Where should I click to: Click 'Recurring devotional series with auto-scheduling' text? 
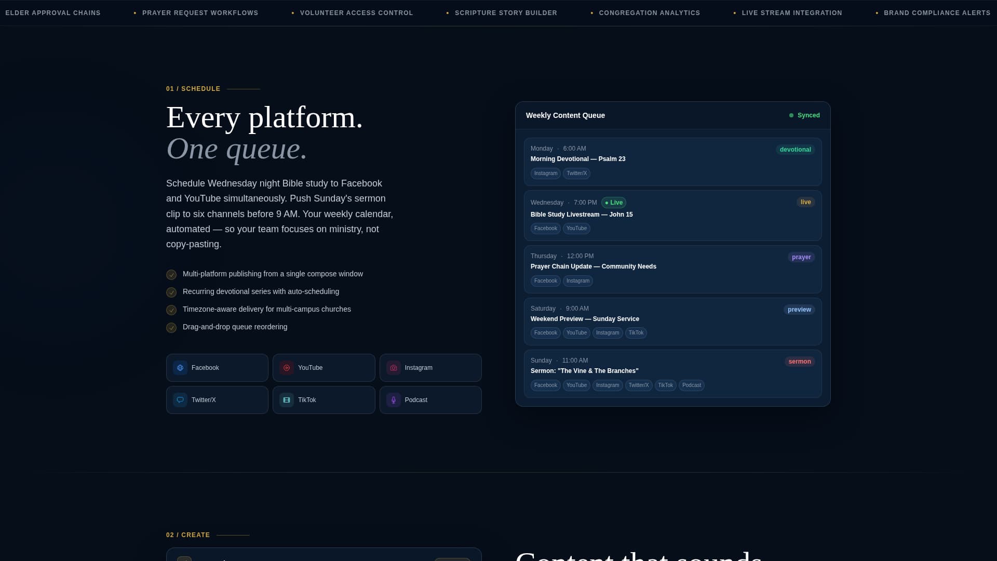pos(261,291)
